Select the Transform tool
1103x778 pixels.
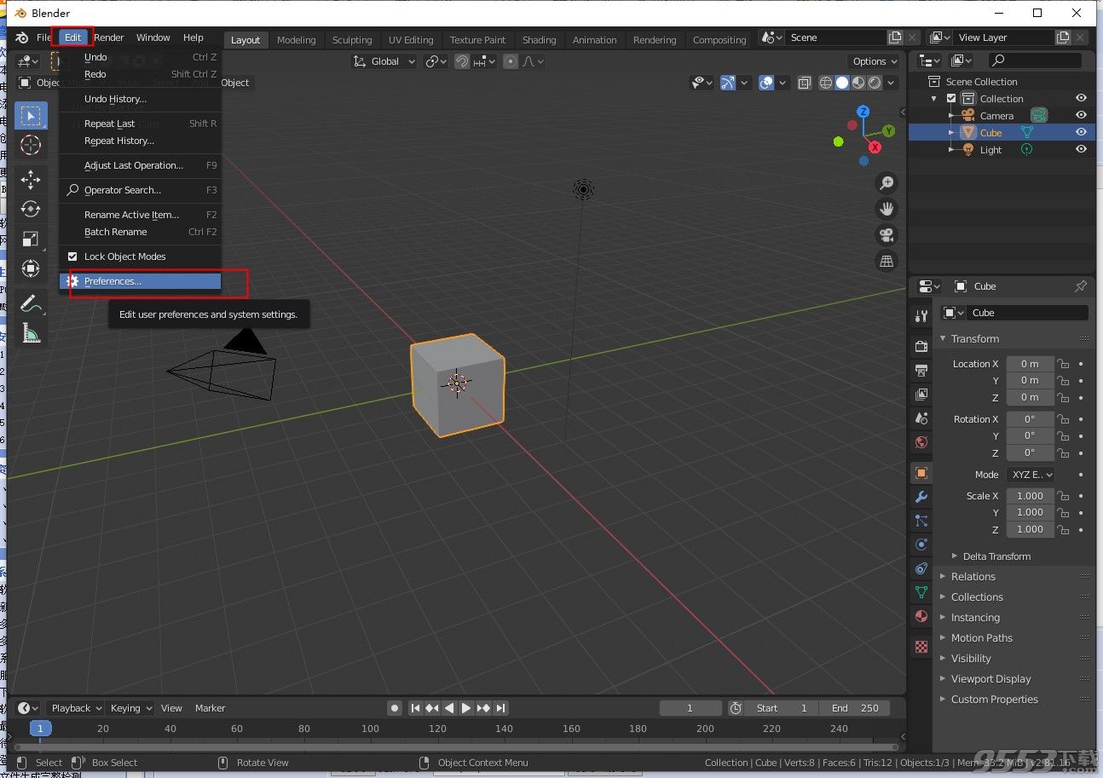click(31, 268)
